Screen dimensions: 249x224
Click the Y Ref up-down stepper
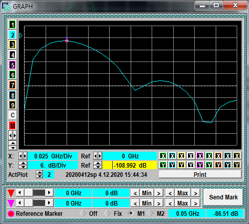[98, 165]
